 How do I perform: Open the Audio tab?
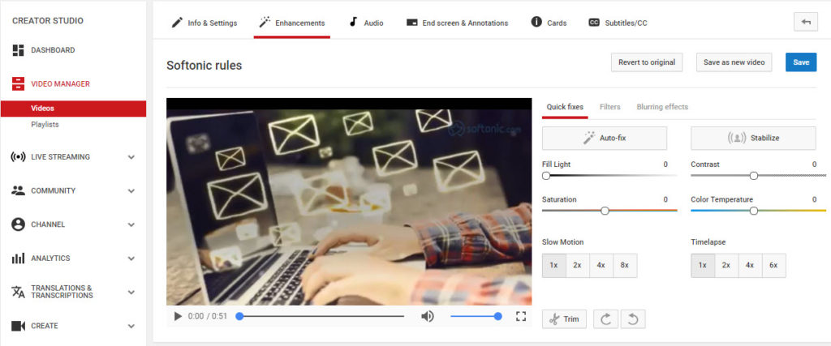click(x=366, y=23)
